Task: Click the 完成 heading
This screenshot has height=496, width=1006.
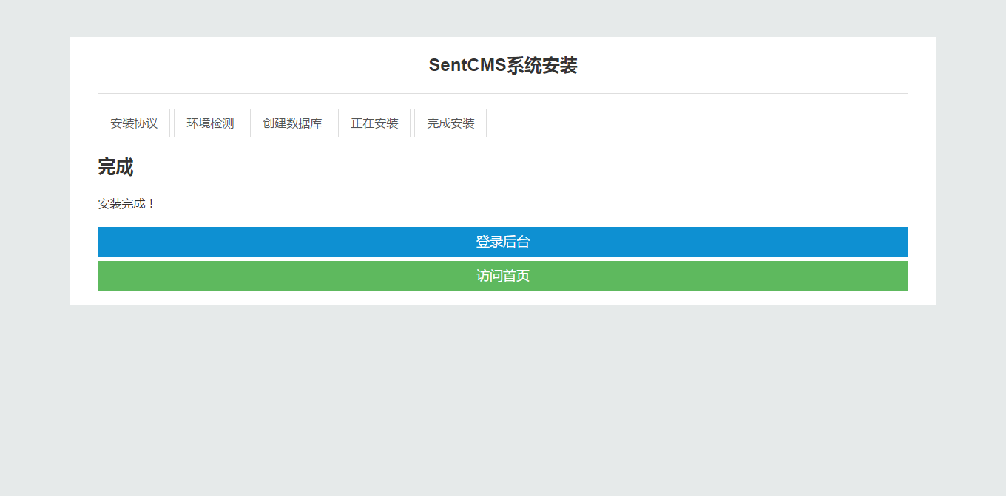Action: coord(115,167)
